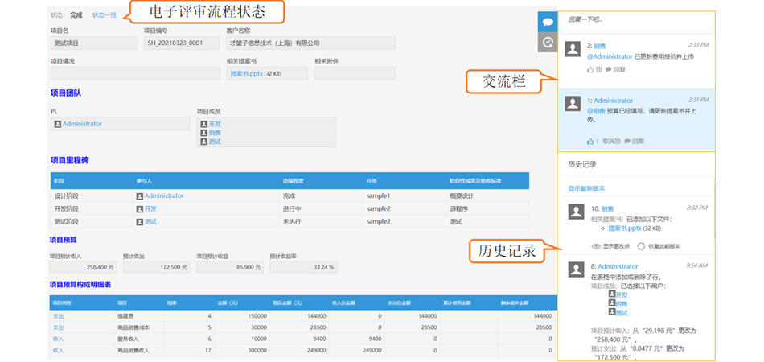
Task: Open the history panel clock tab
Action: point(548,43)
